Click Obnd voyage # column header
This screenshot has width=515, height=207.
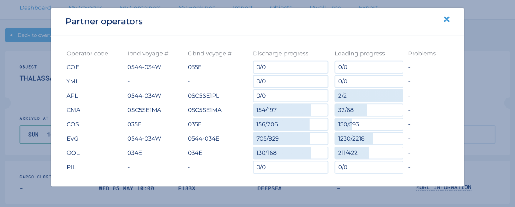pyautogui.click(x=210, y=54)
